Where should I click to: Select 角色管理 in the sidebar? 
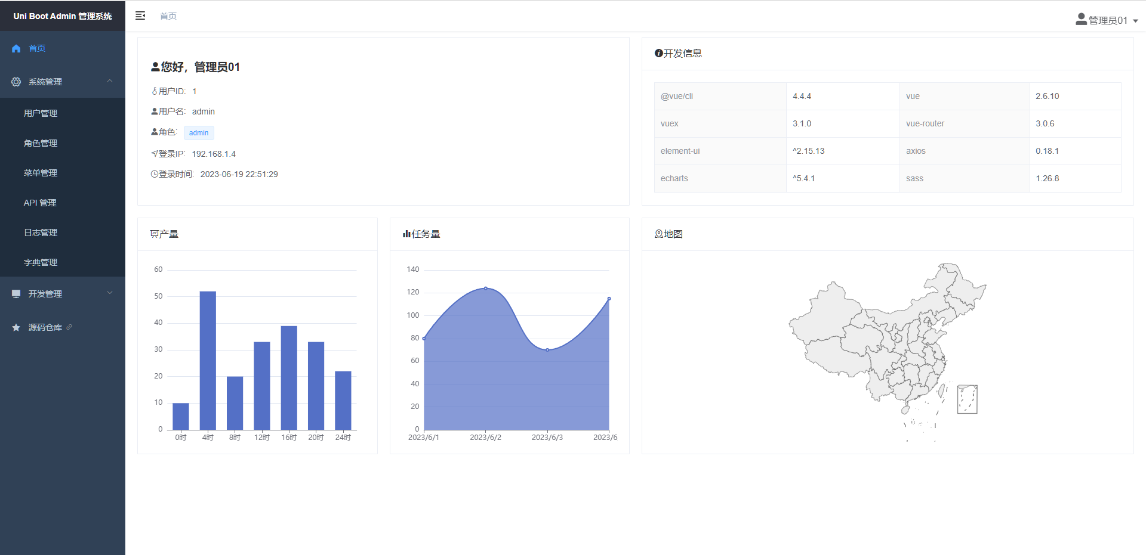coord(41,143)
